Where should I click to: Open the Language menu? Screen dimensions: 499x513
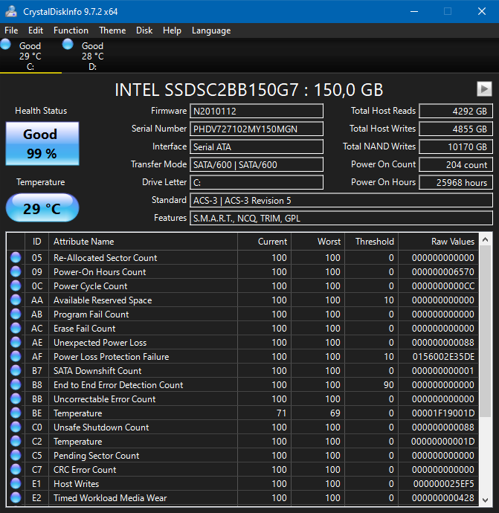[x=211, y=30]
